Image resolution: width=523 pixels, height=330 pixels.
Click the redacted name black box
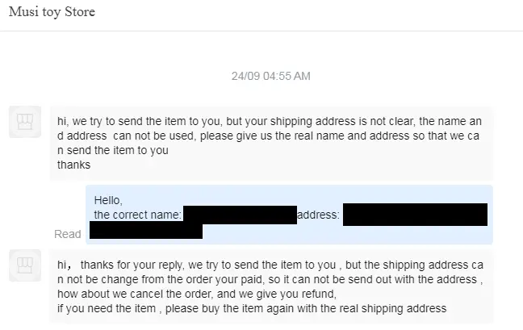[240, 215]
